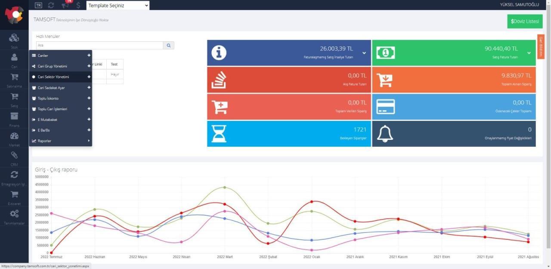
Task: Open Tanımlamalar gears icon
Action: pos(14,214)
